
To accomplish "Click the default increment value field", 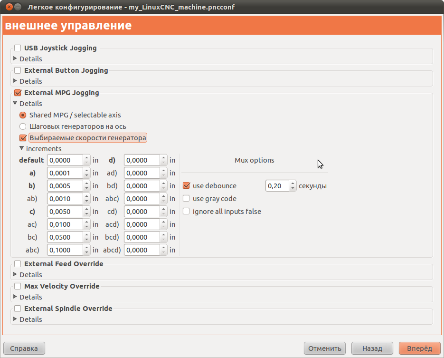I will (65, 160).
